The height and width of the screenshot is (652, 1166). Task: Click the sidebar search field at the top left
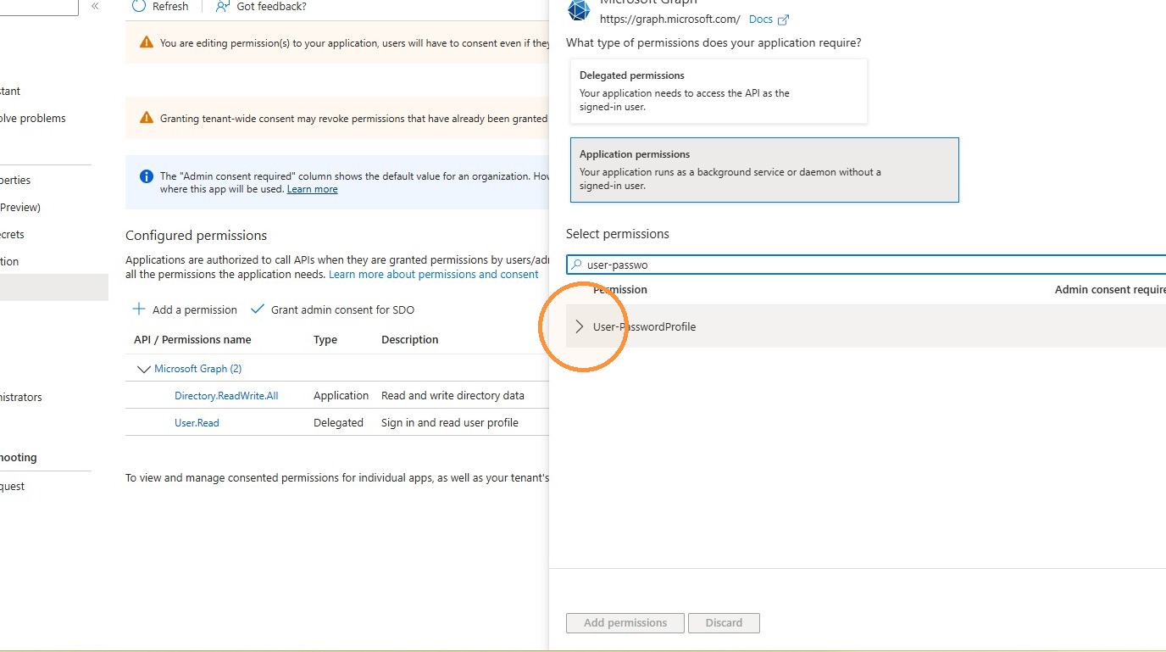pos(39,7)
